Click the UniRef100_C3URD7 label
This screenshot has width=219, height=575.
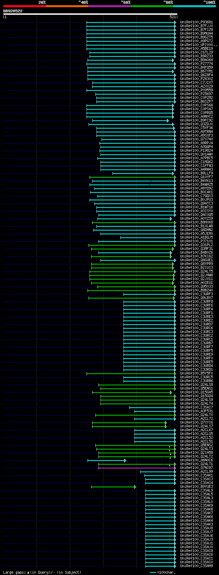pyautogui.click(x=196, y=324)
